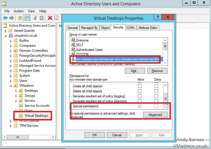
Task: Expand the Computers tree node
Action: coord(11,46)
